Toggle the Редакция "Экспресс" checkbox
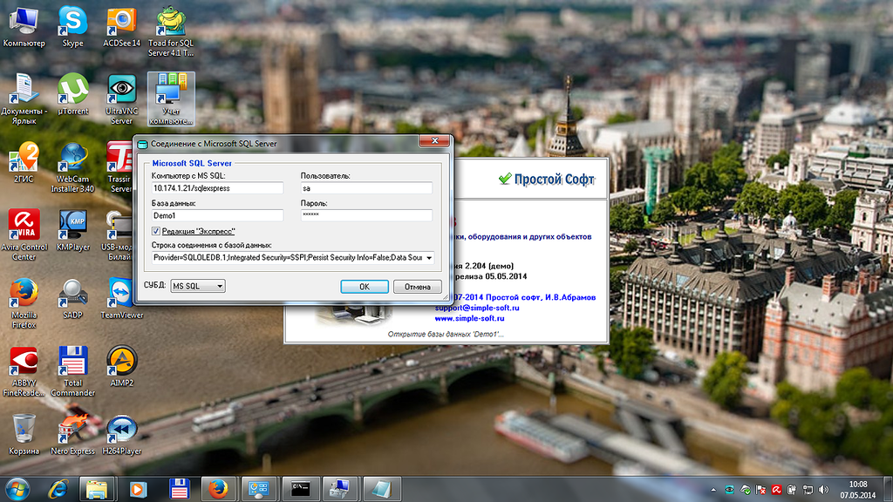 point(156,231)
